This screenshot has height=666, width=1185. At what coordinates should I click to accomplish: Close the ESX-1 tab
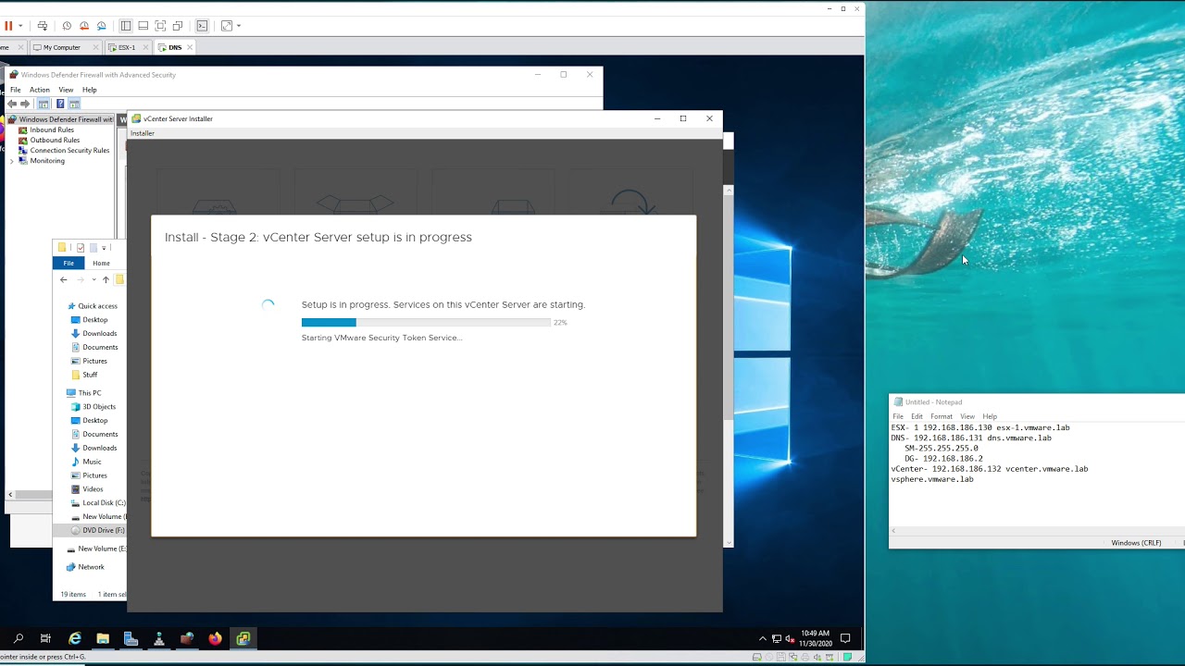click(143, 47)
